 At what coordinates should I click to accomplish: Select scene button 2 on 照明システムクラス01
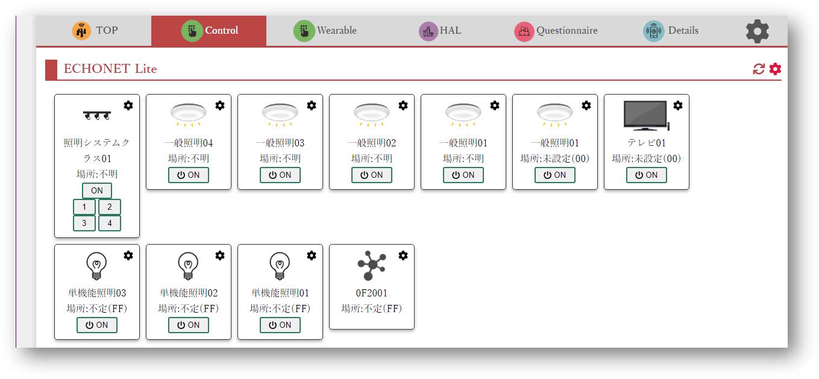[110, 207]
